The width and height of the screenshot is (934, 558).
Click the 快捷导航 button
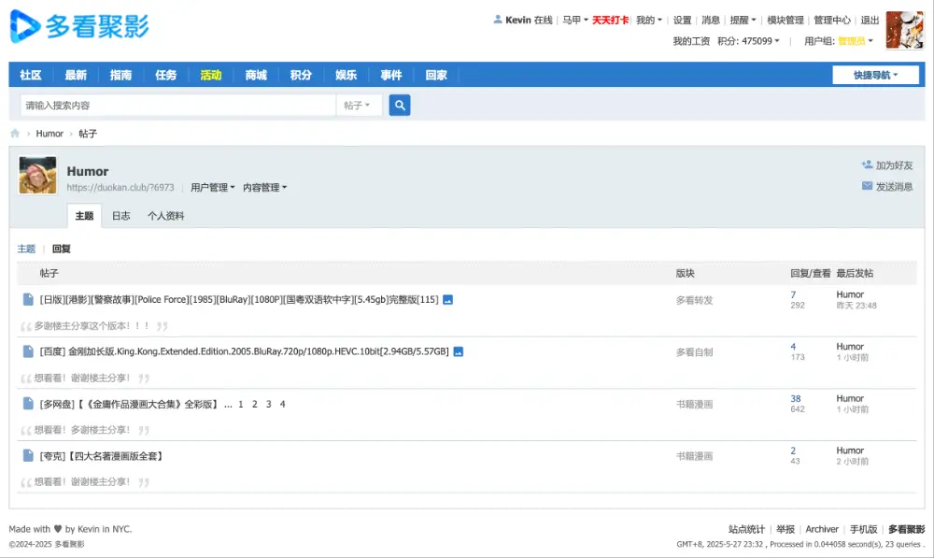click(x=875, y=75)
